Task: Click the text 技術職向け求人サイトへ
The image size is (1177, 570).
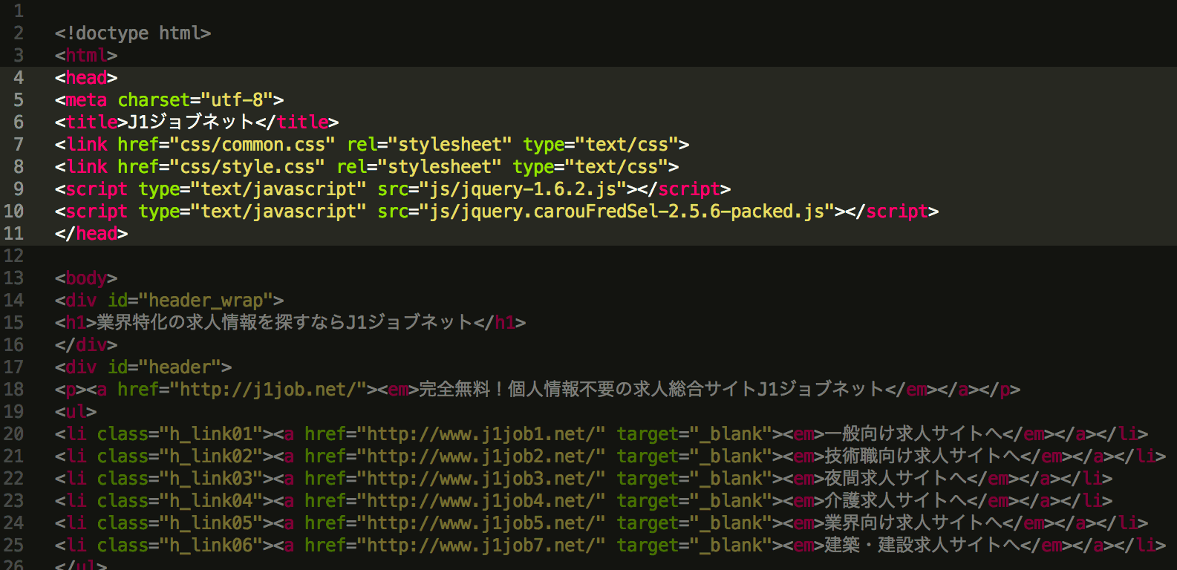Action: pos(923,456)
